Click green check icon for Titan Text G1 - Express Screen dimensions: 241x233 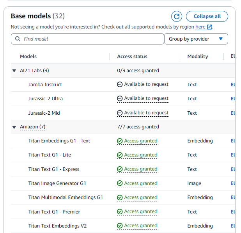[120, 169]
